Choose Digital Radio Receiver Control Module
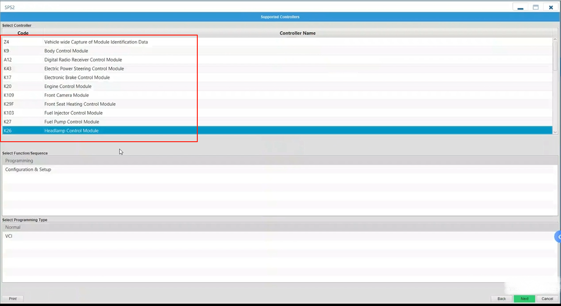 [83, 60]
